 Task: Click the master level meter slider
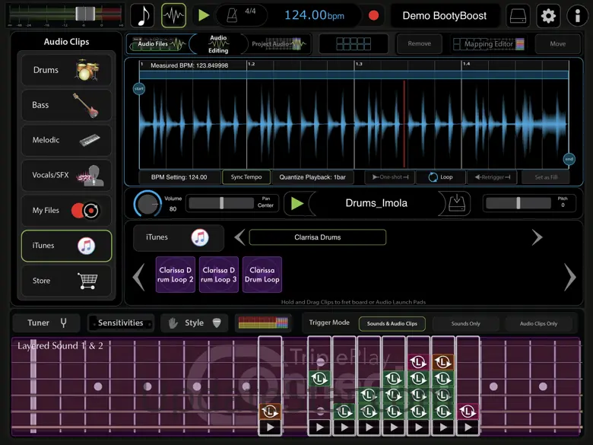click(84, 14)
